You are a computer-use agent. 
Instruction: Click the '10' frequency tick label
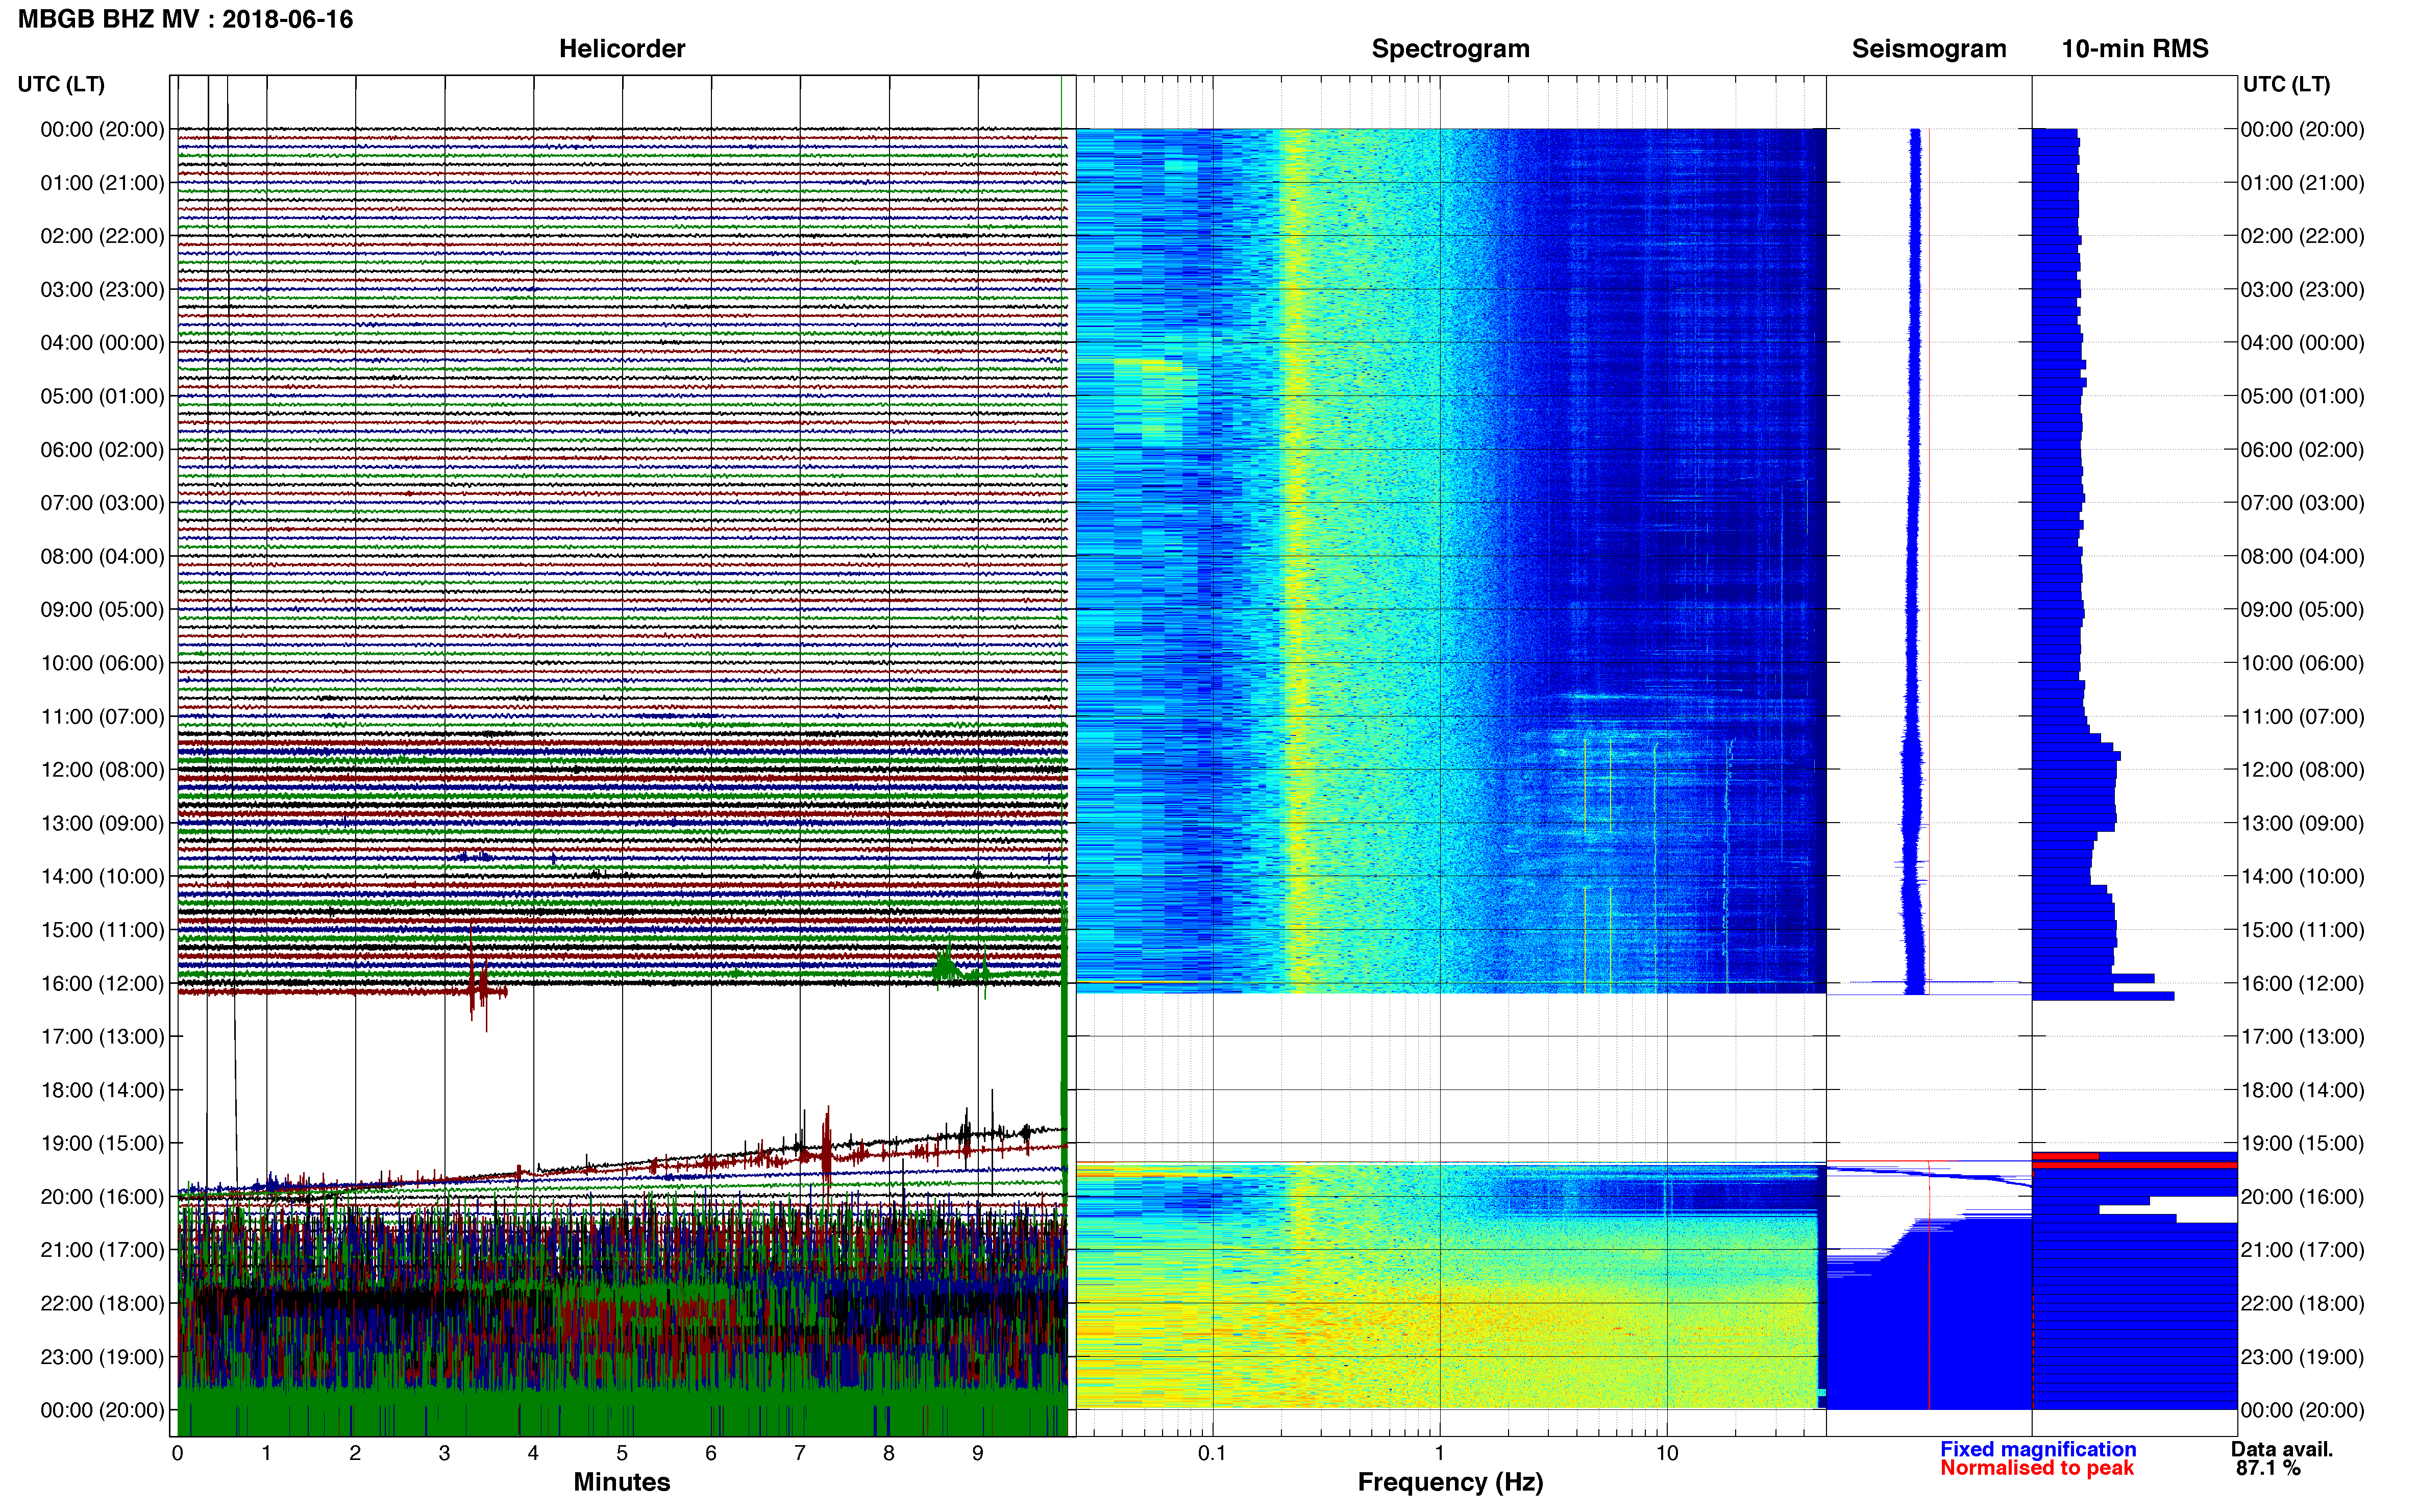1666,1452
